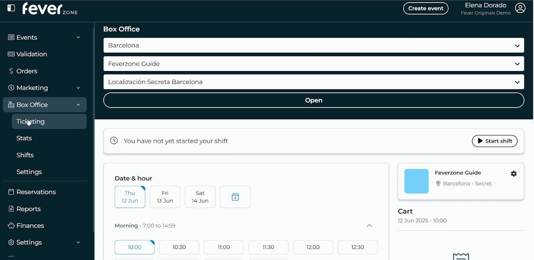Viewport: 534px width, 260px height.
Task: Select the 12:00 time slot
Action: tap(313, 247)
